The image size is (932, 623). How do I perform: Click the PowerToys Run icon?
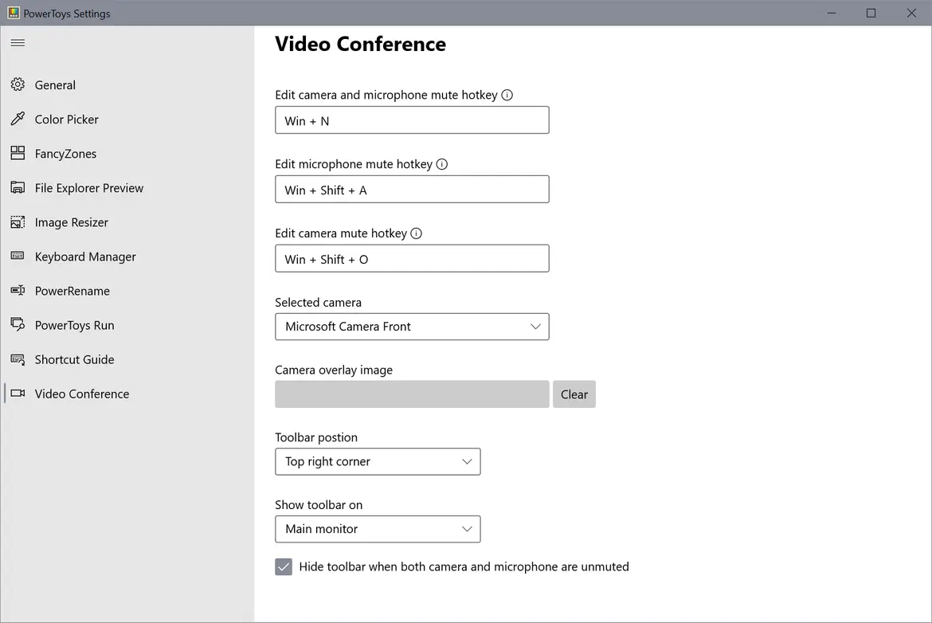point(18,324)
